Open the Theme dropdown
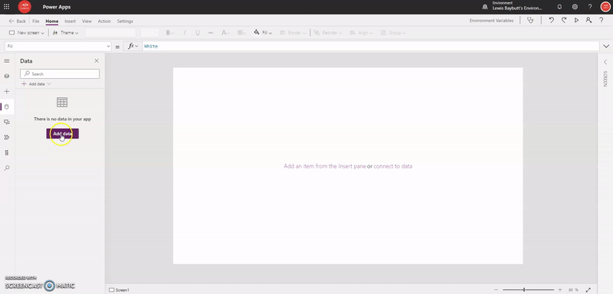Image resolution: width=613 pixels, height=294 pixels. pos(65,33)
